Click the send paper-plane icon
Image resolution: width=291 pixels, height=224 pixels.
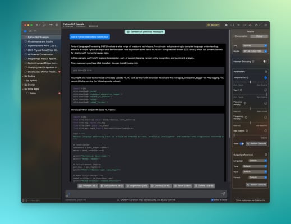click(x=224, y=194)
